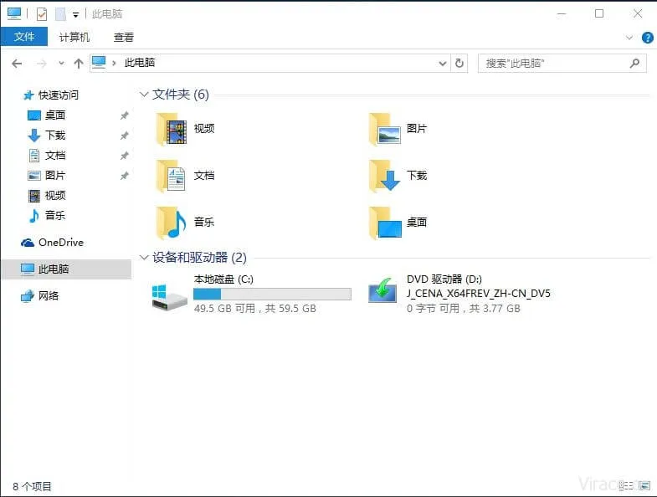Click the C: drive capacity bar
Viewport: 657px width, 497px height.
click(272, 294)
